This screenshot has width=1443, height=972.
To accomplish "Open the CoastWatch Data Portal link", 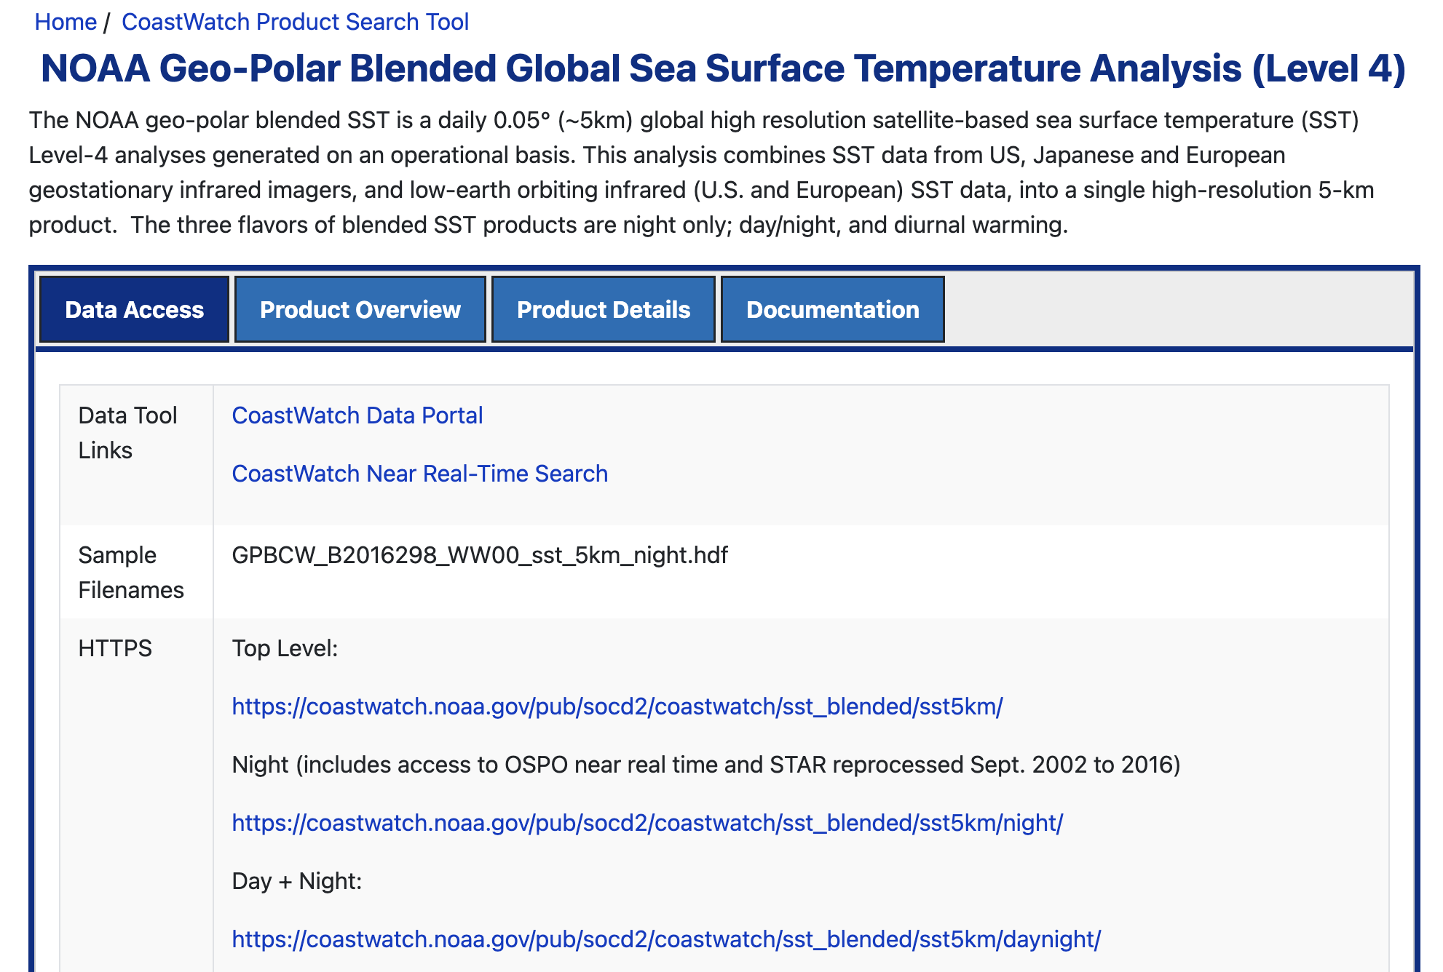I will (x=357, y=415).
